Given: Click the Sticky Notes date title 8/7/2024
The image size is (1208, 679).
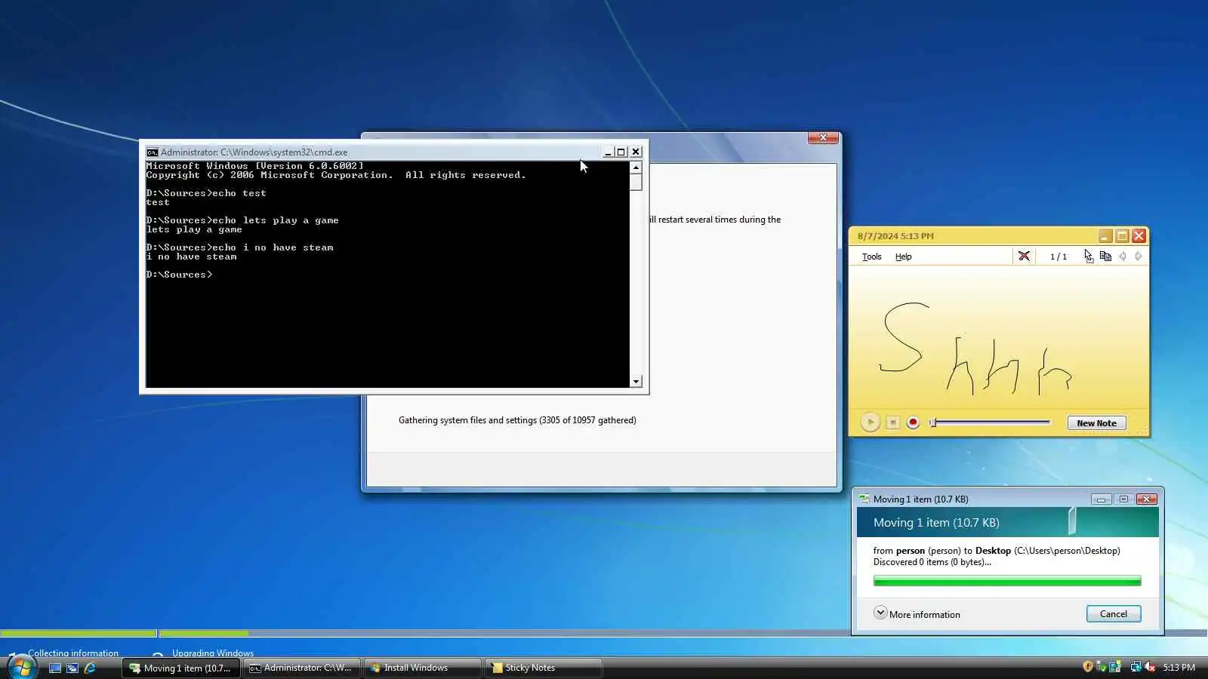Looking at the screenshot, I should pos(895,236).
